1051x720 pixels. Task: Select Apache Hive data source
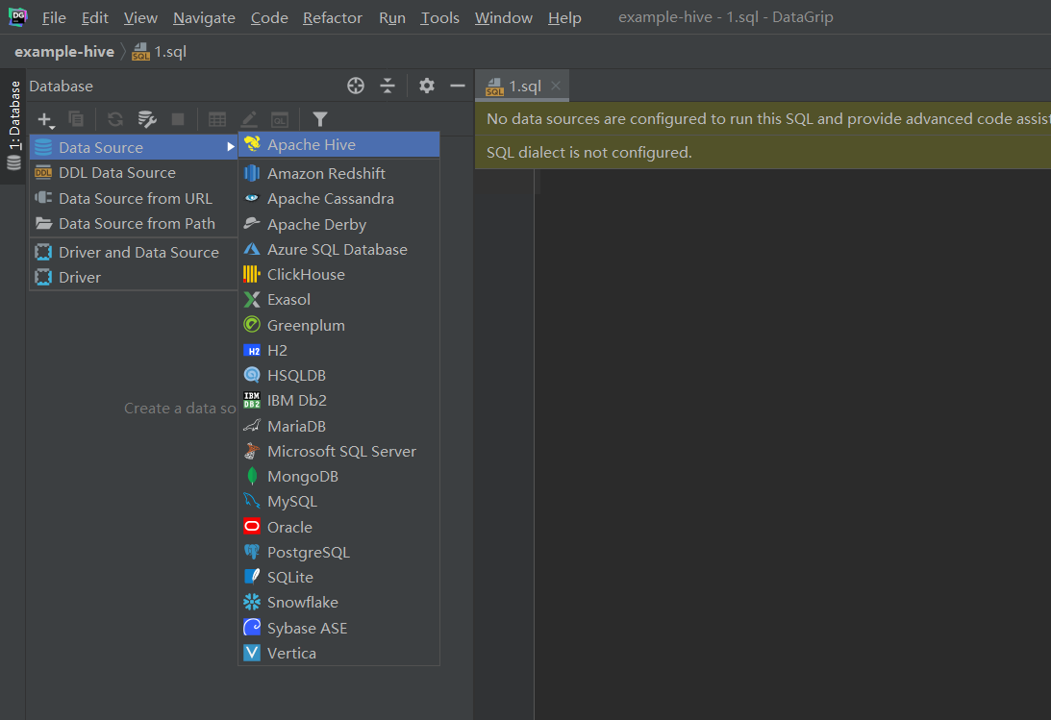pyautogui.click(x=339, y=144)
